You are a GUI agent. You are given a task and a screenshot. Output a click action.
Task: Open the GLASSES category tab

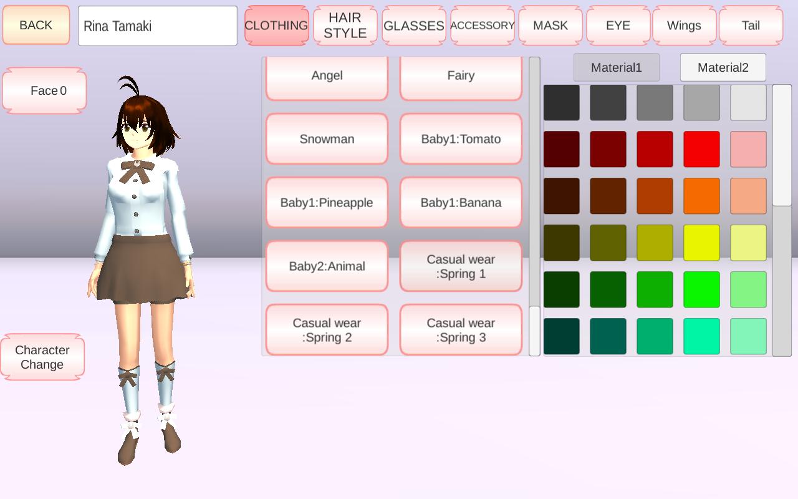(413, 26)
